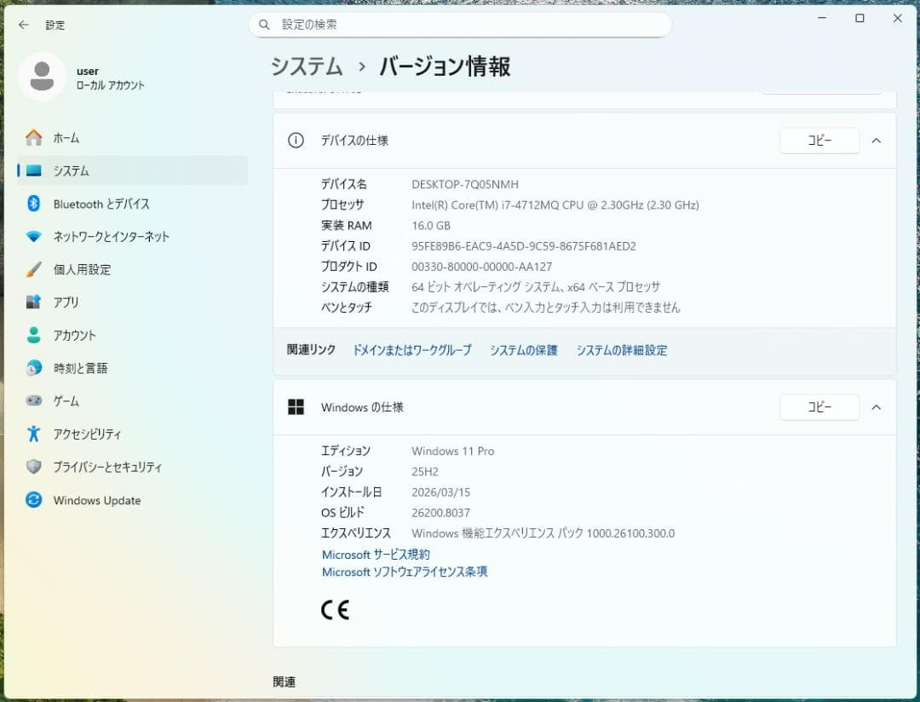The width and height of the screenshot is (920, 702).
Task: Go to 個人用設定 page
Action: click(x=132, y=269)
